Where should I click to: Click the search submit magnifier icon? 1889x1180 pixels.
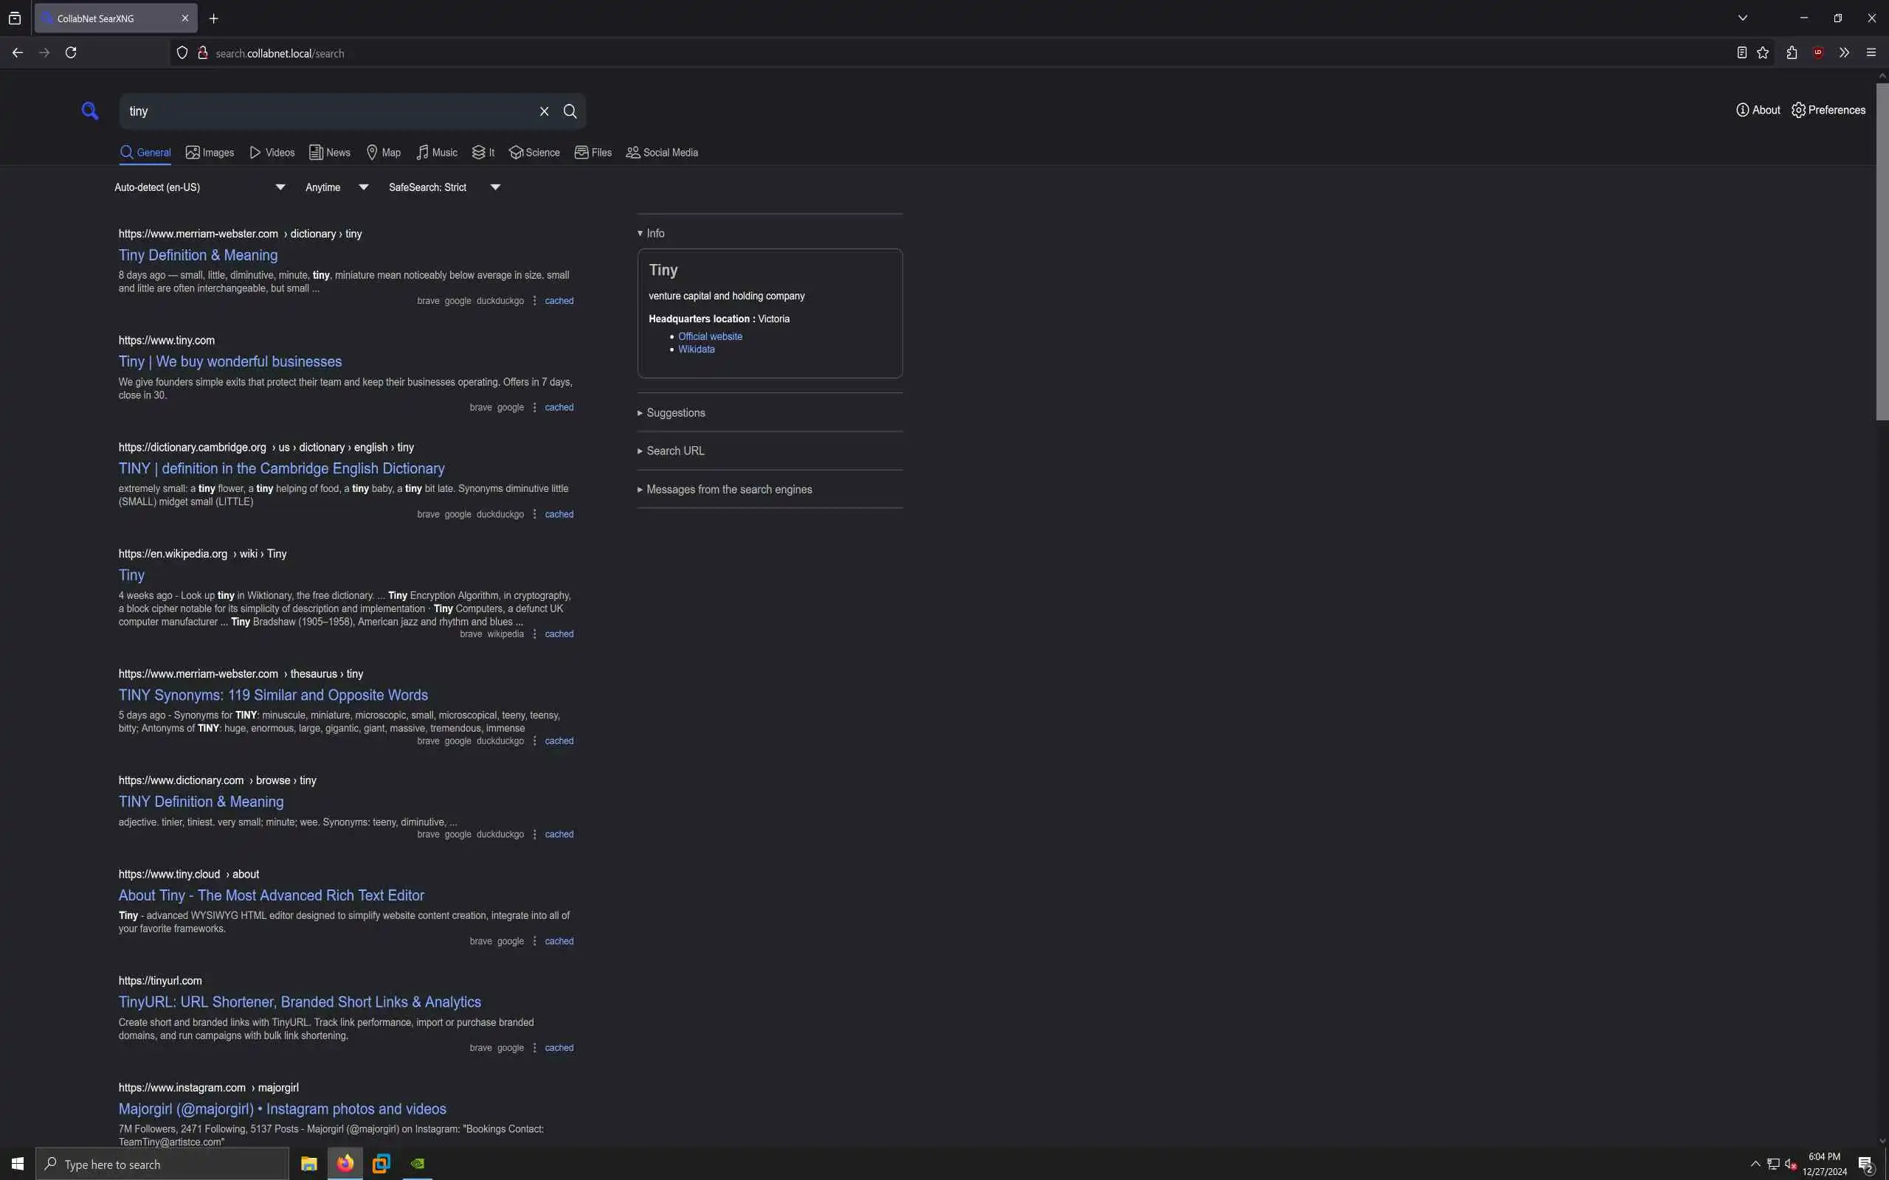click(x=570, y=111)
